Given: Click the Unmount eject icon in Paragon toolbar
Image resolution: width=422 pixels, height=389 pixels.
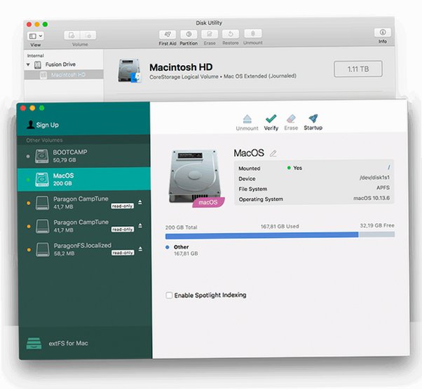Looking at the screenshot, I should [247, 119].
